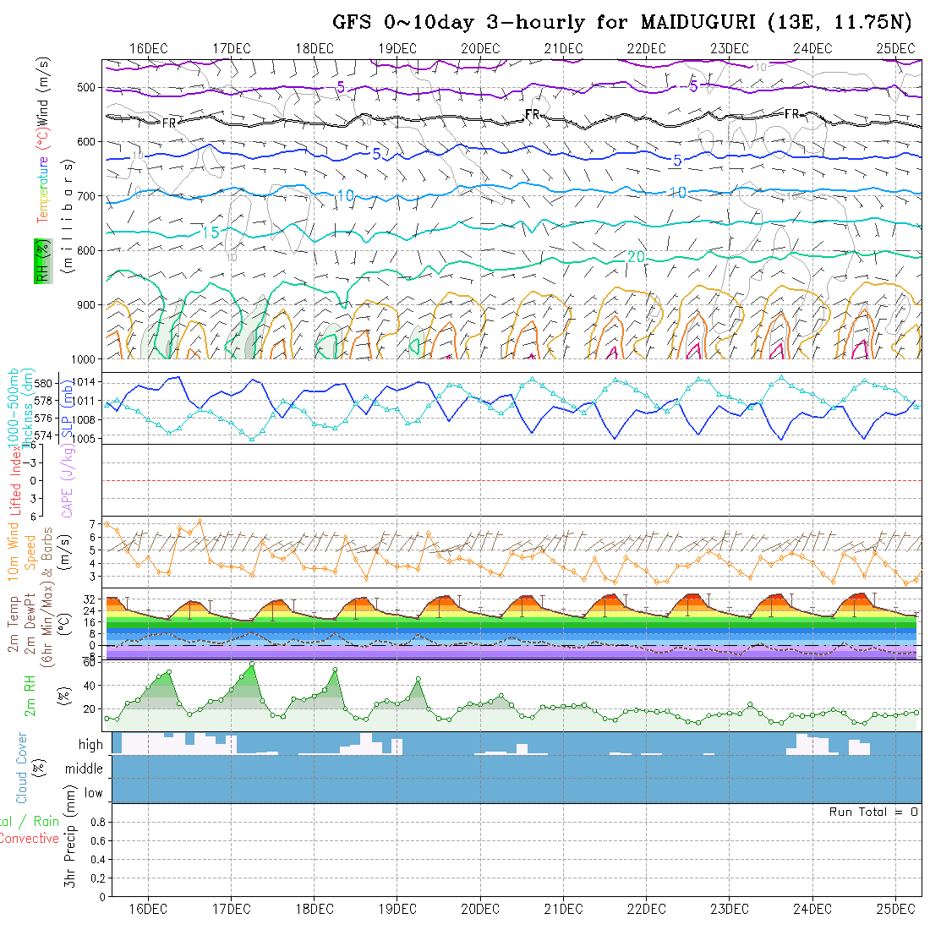The image size is (930, 930).
Task: Click the green 20 temperature contour label
Action: point(637,256)
